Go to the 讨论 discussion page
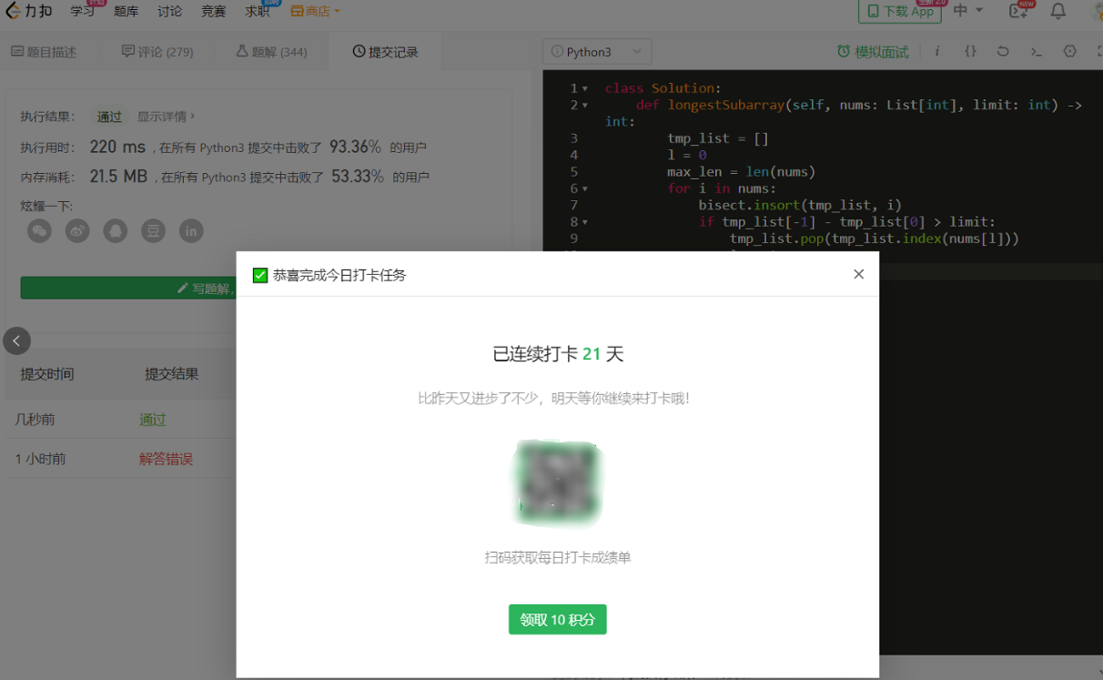The height and width of the screenshot is (680, 1103). coord(169,11)
